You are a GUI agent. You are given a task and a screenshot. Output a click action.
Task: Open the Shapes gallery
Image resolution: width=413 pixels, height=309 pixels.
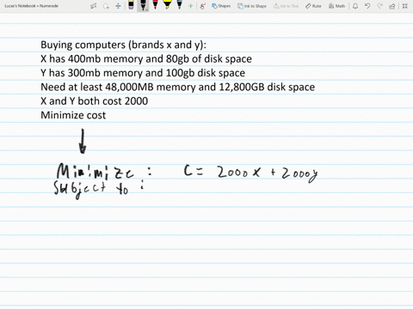pos(221,6)
